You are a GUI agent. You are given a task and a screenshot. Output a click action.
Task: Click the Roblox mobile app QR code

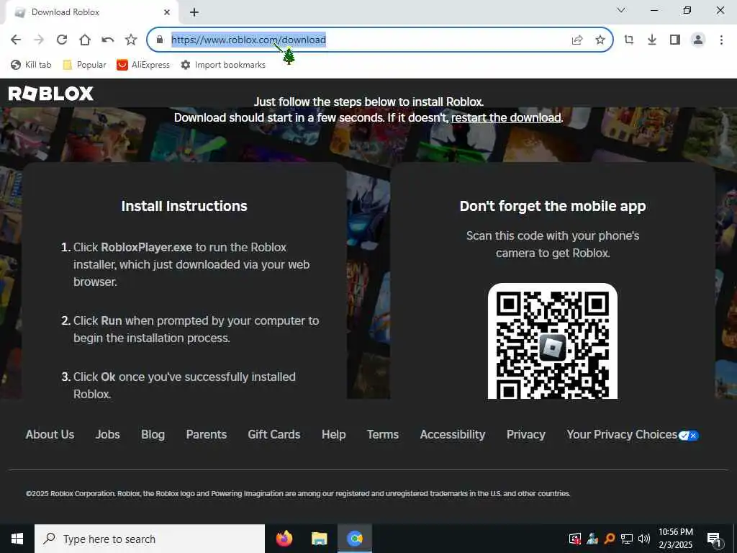(553, 341)
